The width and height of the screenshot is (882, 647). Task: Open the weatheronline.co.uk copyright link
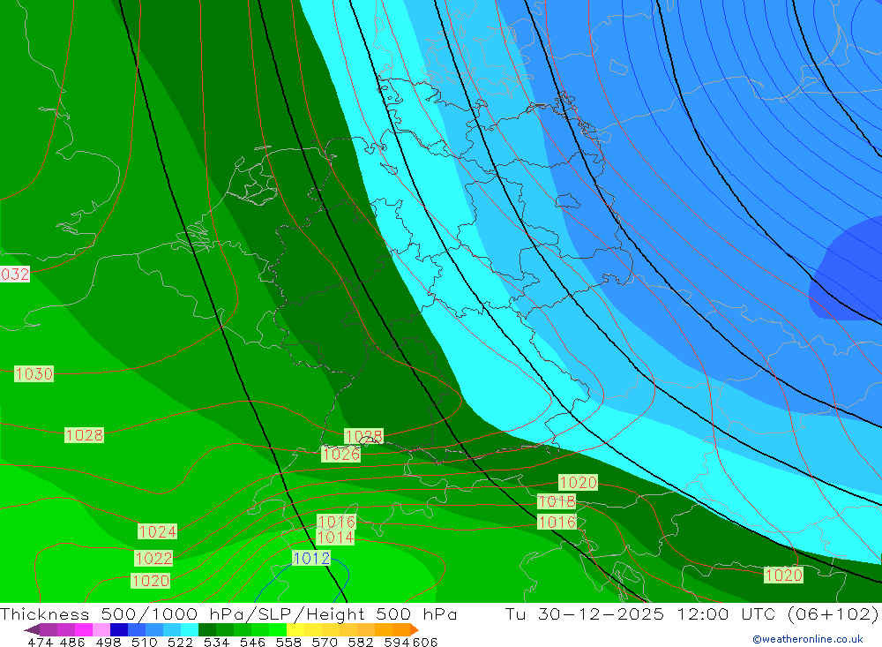[x=808, y=639]
